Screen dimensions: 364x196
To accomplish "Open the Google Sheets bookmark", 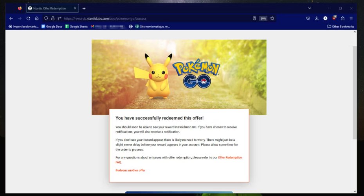I will pos(76,27).
